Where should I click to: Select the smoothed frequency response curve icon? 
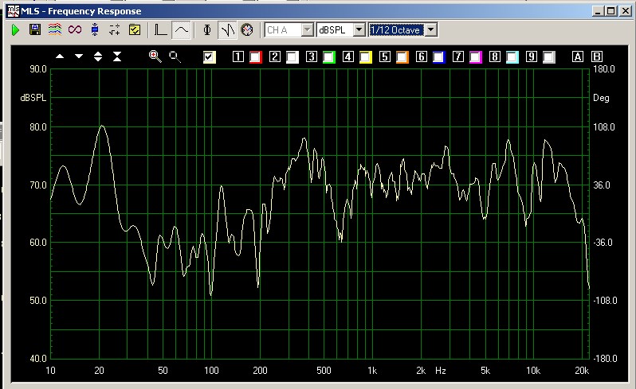[x=182, y=30]
